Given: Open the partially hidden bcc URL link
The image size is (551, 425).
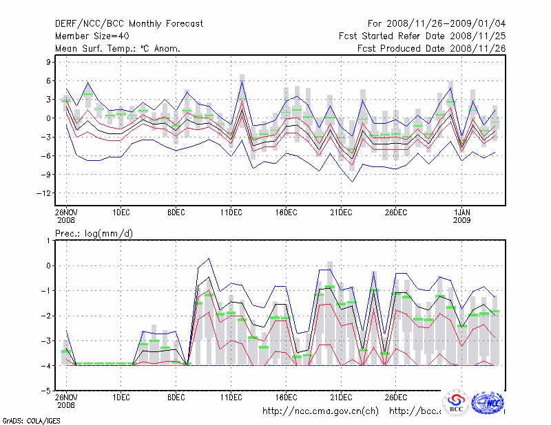Looking at the screenshot, I should tap(415, 411).
